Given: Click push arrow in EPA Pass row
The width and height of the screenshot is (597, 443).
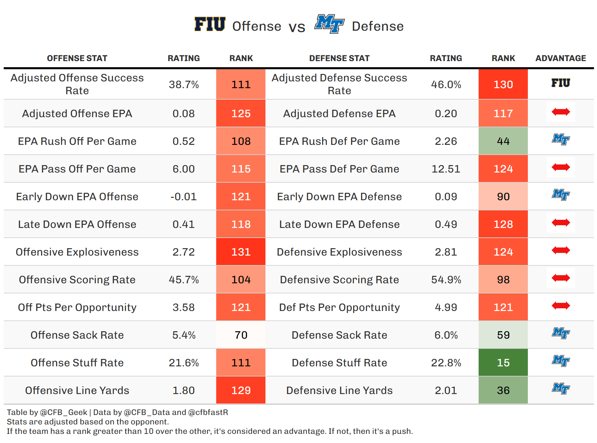Looking at the screenshot, I should tap(561, 167).
